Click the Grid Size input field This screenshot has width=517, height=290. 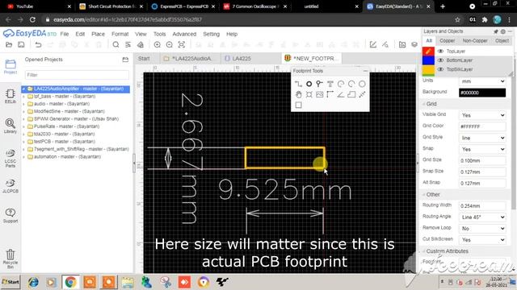click(482, 160)
